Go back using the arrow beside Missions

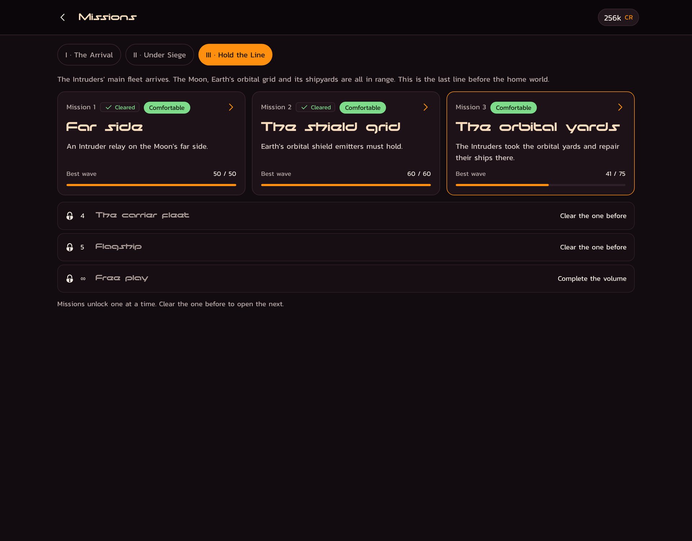63,17
